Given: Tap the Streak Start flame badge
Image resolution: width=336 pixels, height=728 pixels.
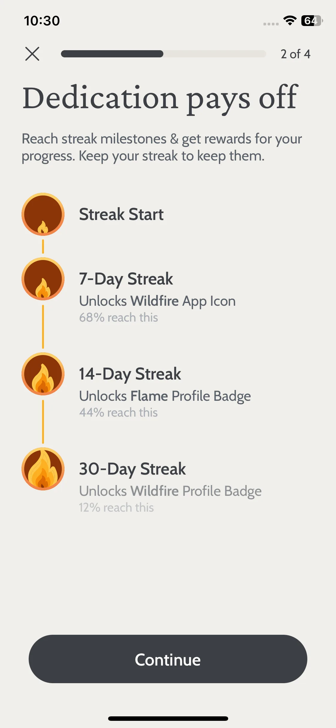Looking at the screenshot, I should pos(43,214).
